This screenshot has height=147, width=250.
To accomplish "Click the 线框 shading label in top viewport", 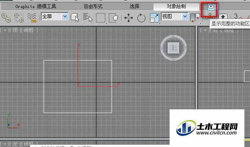I will pyautogui.click(x=29, y=30).
